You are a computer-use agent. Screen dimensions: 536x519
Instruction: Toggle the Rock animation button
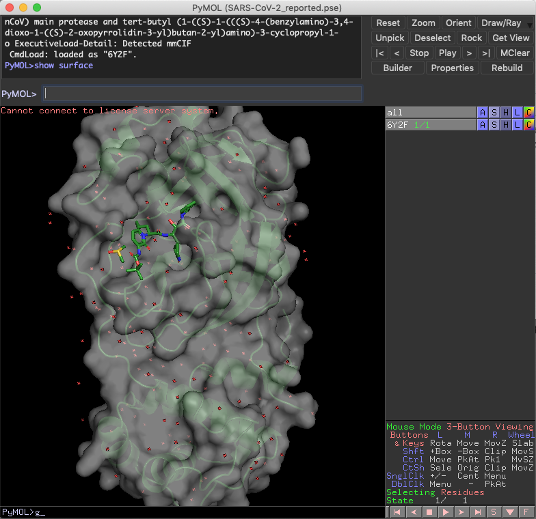472,38
